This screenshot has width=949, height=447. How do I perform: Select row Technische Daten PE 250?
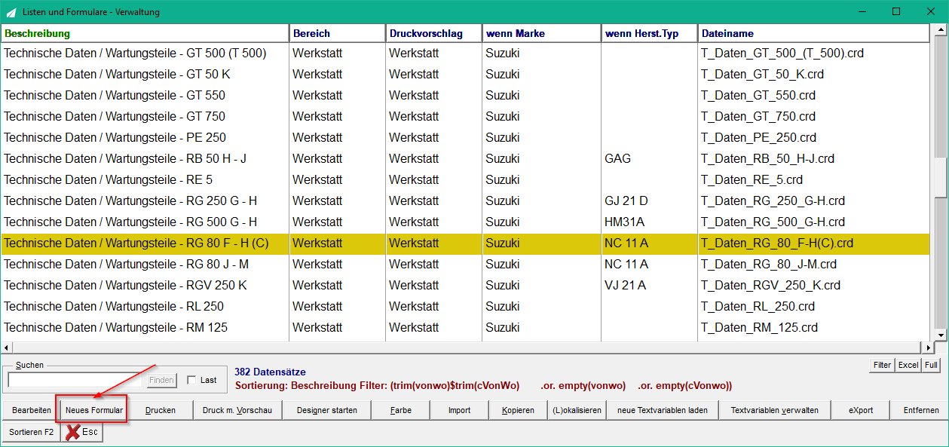(x=465, y=137)
